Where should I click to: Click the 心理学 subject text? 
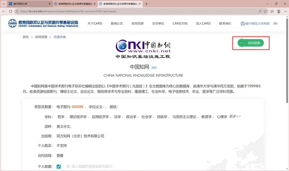coord(222,117)
